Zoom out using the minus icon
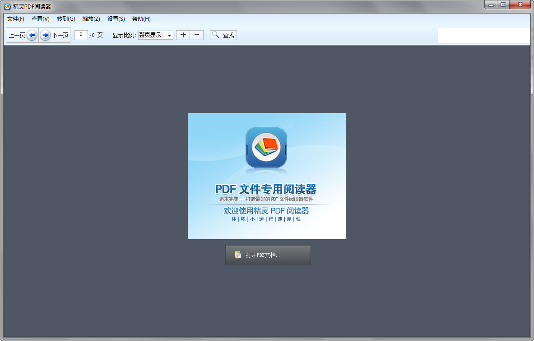534x341 pixels. tap(196, 35)
